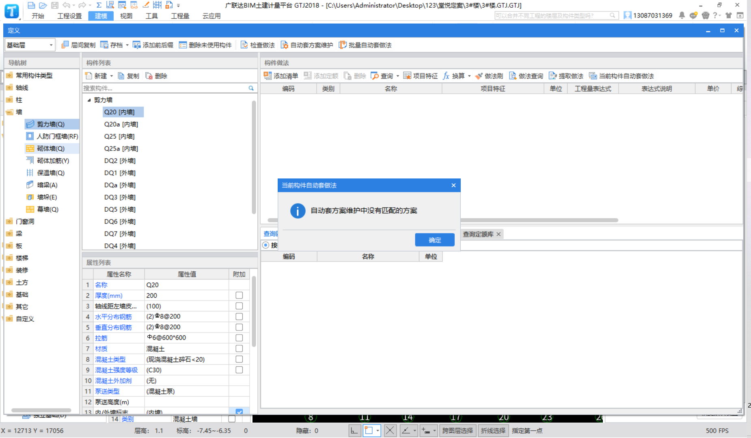Expand the 柱 node in navigation tree

tap(9, 100)
